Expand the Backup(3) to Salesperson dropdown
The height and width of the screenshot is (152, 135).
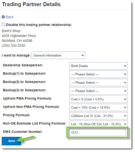click(x=98, y=91)
